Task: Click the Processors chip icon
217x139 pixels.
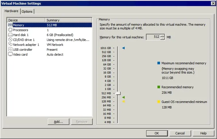Action: (10, 30)
